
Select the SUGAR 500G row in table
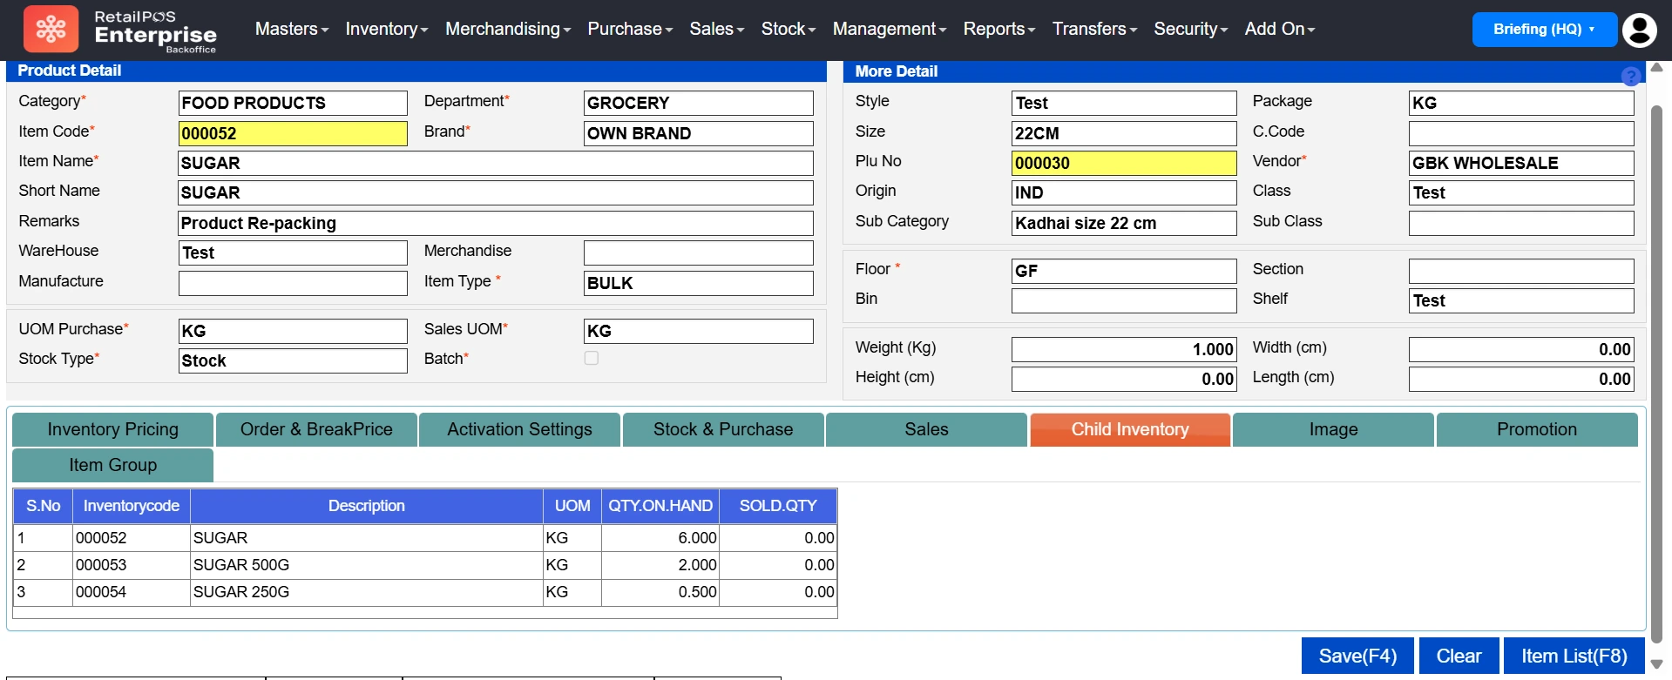click(366, 565)
